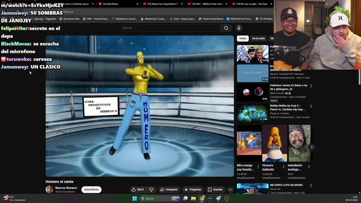Image resolution: width=361 pixels, height=203 pixels.
Task: Open options menu for Wabby Wabbo video
Action: point(311,106)
